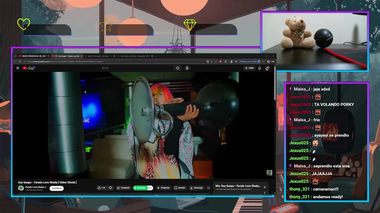
Task: Click the teddy bear webcam feed
Action: (315, 41)
